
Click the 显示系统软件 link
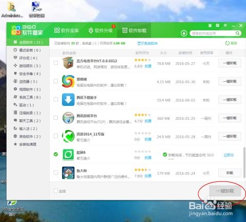pos(148,43)
